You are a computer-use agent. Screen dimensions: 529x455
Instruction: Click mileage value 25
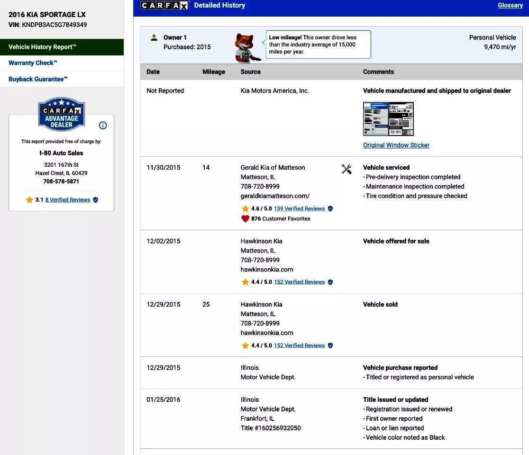tap(206, 304)
